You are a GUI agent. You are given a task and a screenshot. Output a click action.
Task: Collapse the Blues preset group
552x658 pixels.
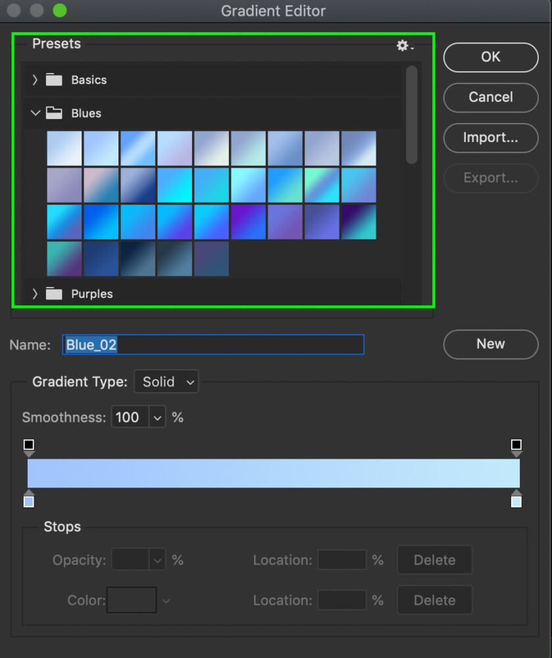click(35, 113)
